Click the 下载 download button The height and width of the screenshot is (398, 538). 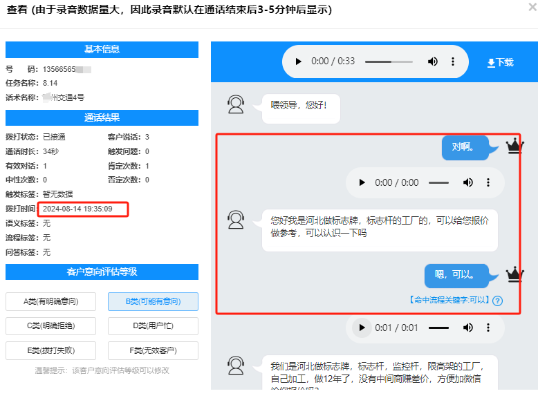[x=500, y=62]
